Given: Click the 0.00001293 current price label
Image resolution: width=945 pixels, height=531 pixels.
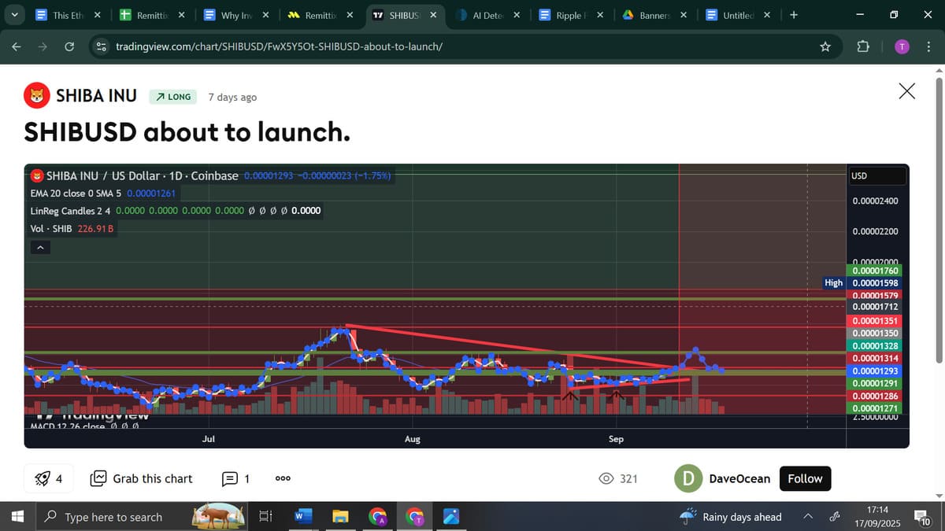Looking at the screenshot, I should (876, 371).
